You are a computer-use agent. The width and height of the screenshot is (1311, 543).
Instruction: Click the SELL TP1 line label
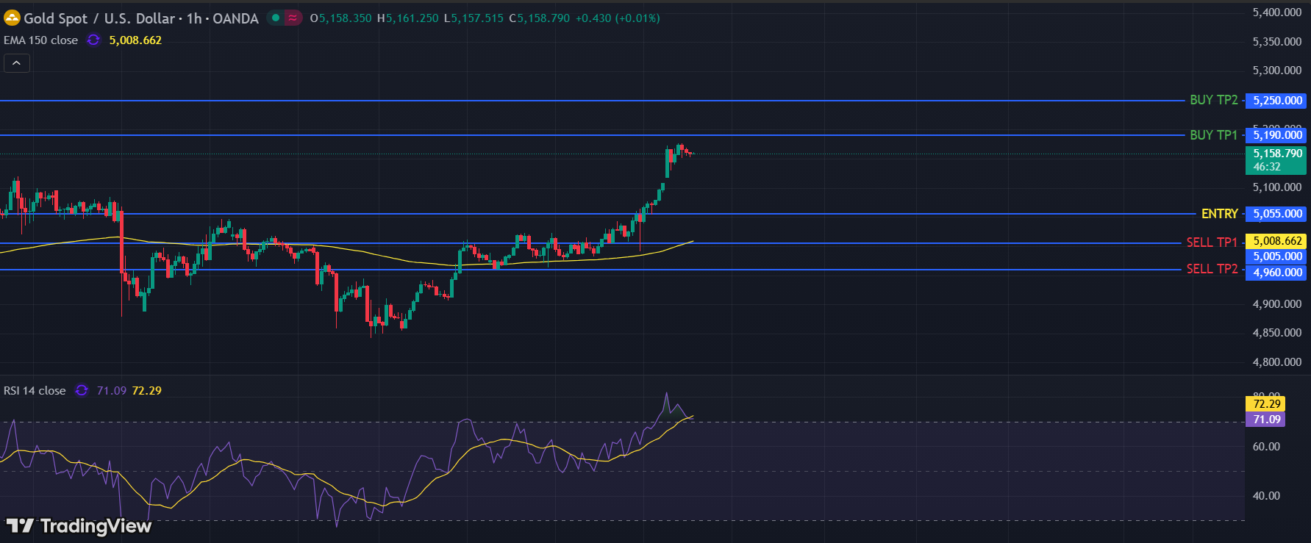click(x=1212, y=242)
